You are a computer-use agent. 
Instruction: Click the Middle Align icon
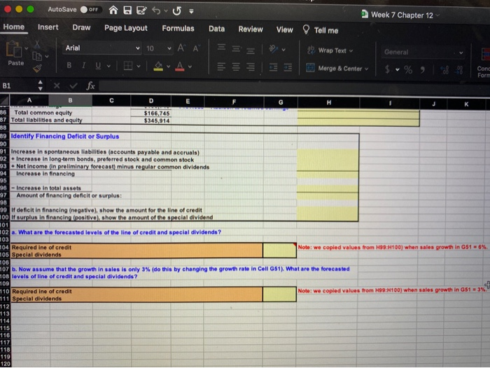[x=237, y=48]
